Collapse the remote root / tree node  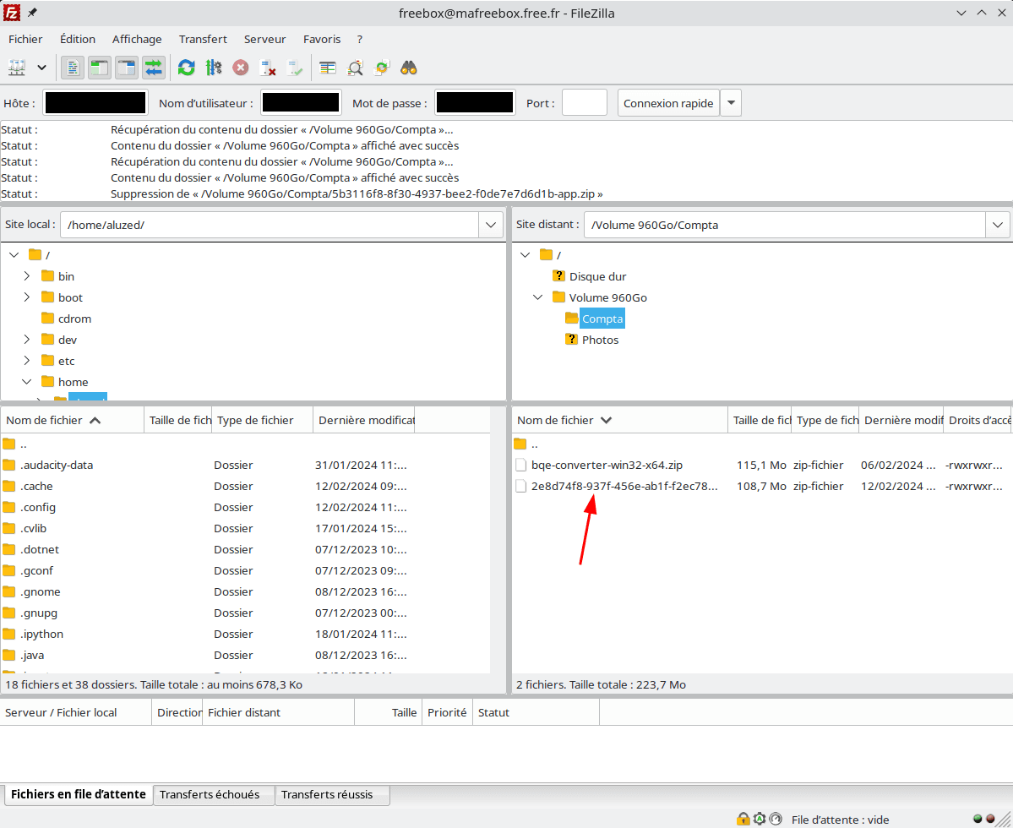[526, 255]
